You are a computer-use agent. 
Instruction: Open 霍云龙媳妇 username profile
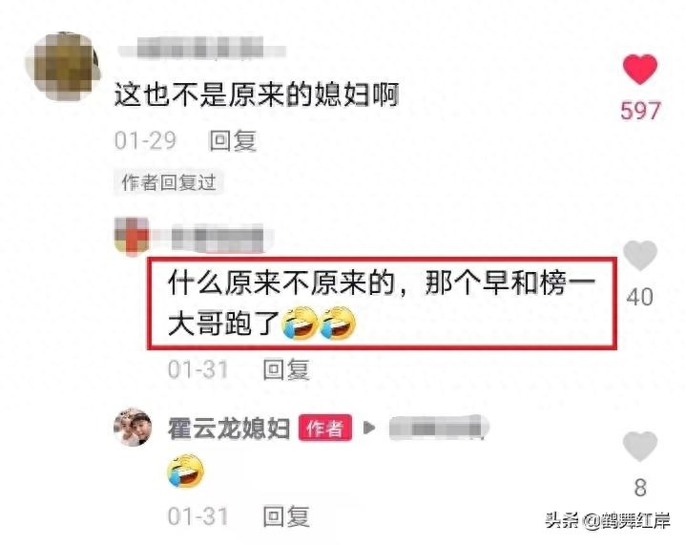pos(229,429)
